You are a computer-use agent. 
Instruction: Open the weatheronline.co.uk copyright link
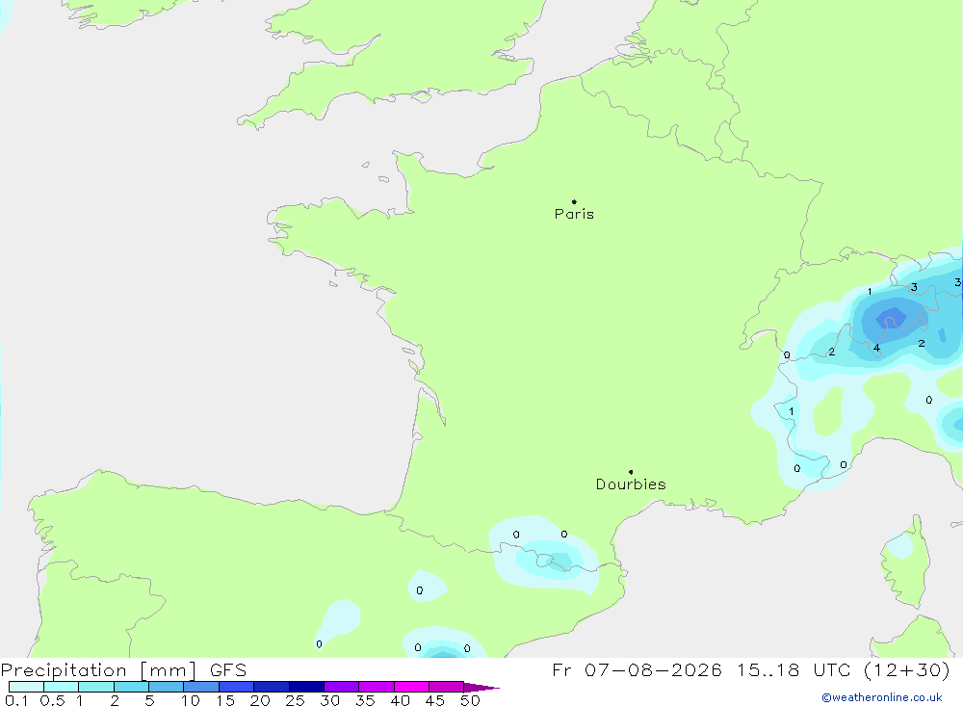click(x=882, y=697)
